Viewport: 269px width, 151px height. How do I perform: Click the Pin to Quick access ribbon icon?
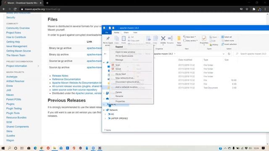108,39
